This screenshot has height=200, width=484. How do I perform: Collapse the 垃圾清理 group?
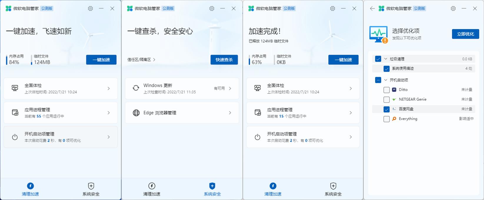click(x=386, y=59)
